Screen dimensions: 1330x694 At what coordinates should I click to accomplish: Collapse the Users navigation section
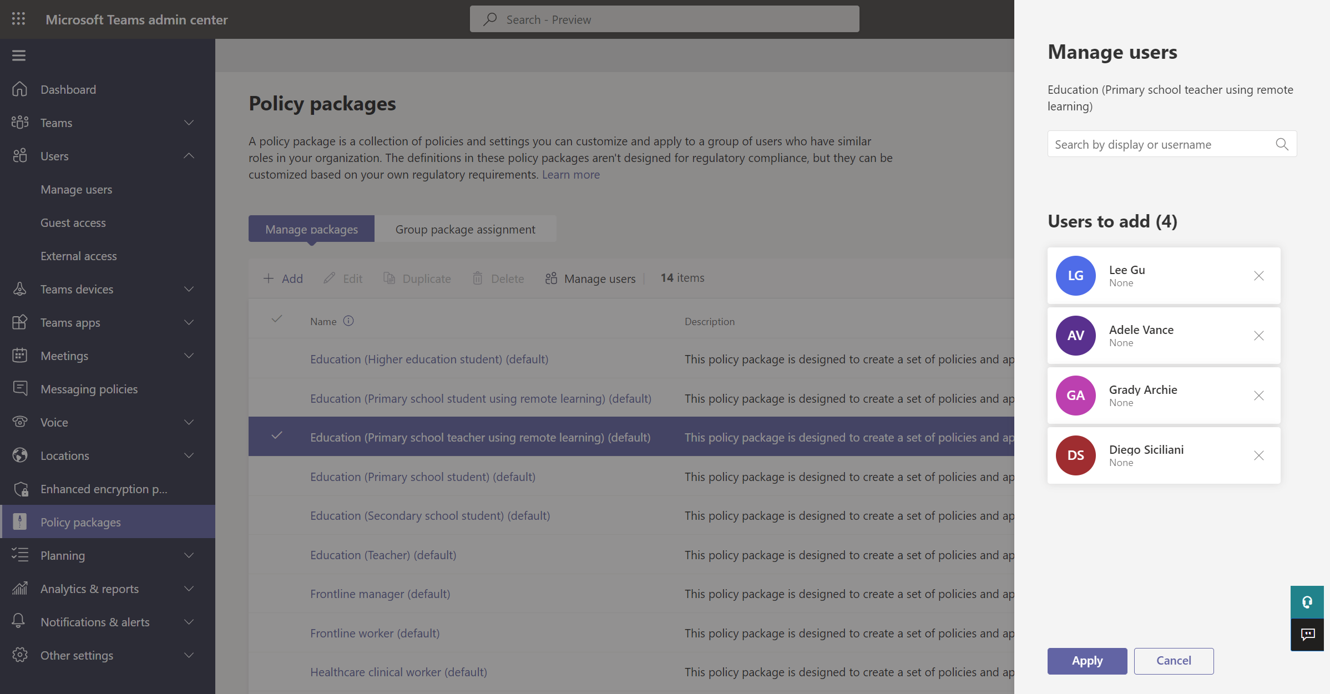(189, 156)
